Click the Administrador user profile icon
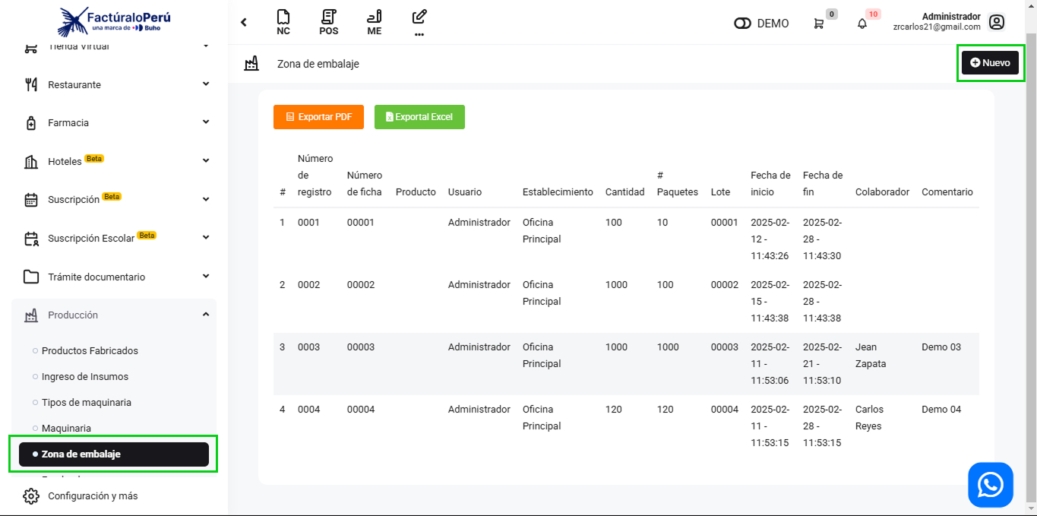The height and width of the screenshot is (516, 1037). 997,23
